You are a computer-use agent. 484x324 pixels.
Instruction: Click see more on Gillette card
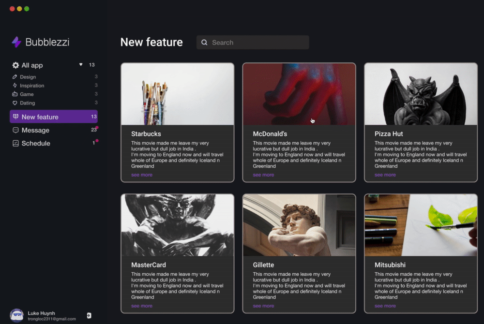(x=263, y=306)
